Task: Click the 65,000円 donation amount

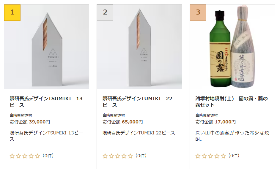Action: 132,122
